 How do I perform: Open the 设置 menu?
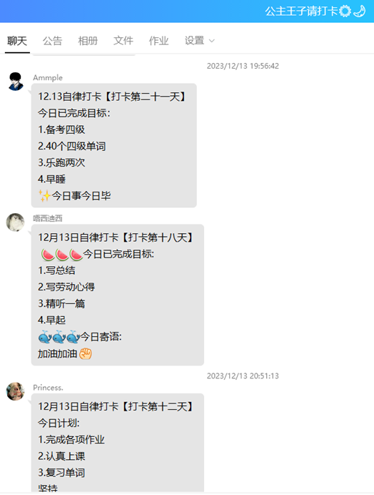pos(194,41)
